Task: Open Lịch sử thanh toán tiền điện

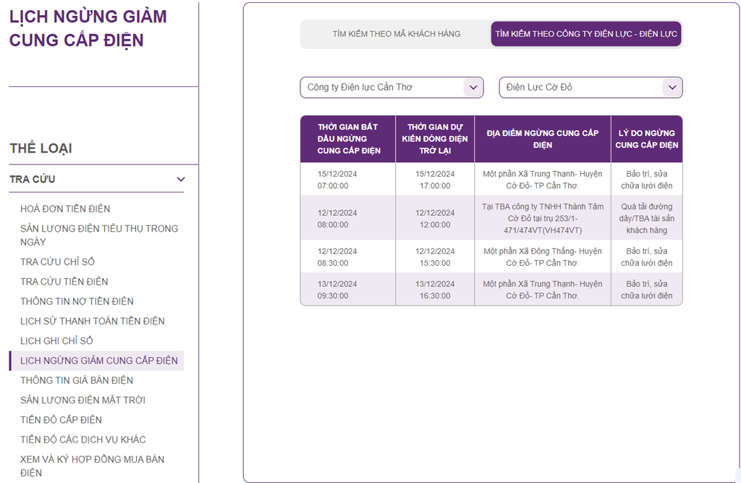Action: (x=93, y=322)
